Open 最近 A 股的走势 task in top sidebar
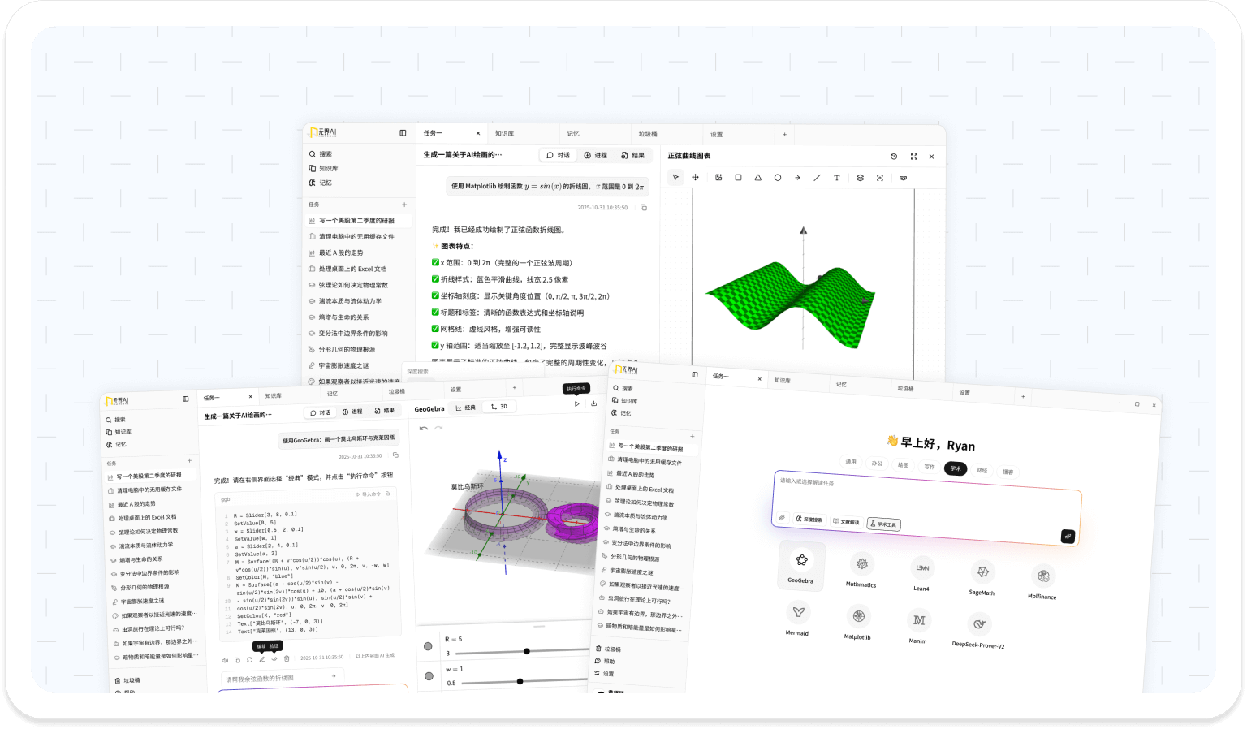This screenshot has width=1247, height=729. pyautogui.click(x=341, y=252)
